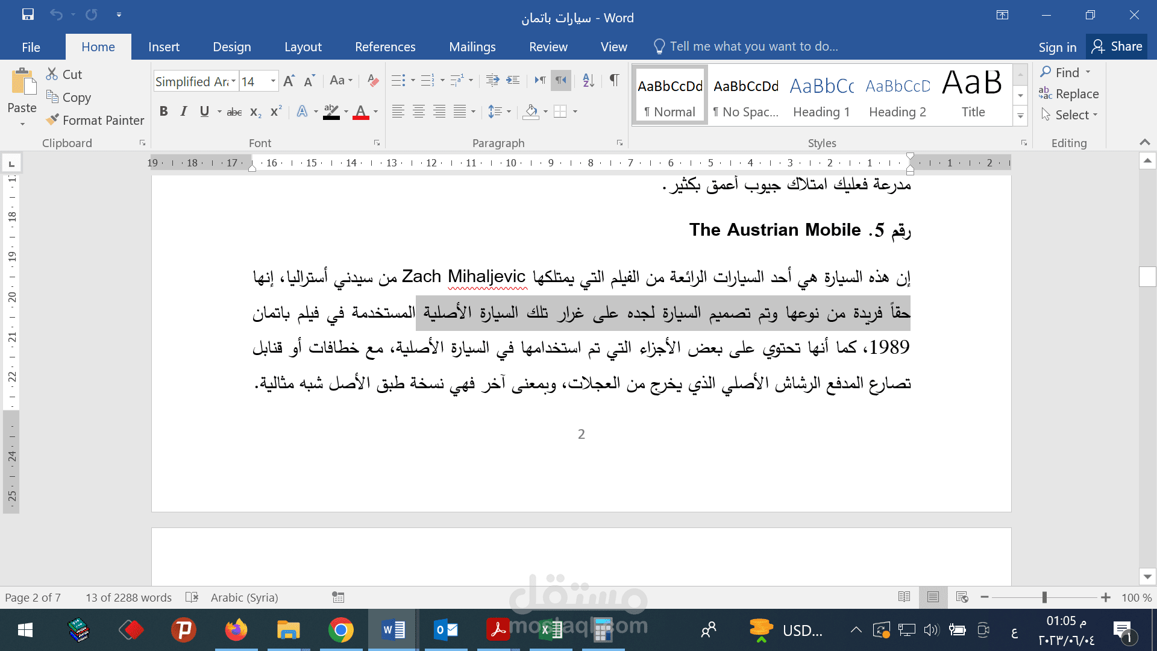Switch to the Design tab
Image resolution: width=1157 pixels, height=651 pixels.
[232, 47]
